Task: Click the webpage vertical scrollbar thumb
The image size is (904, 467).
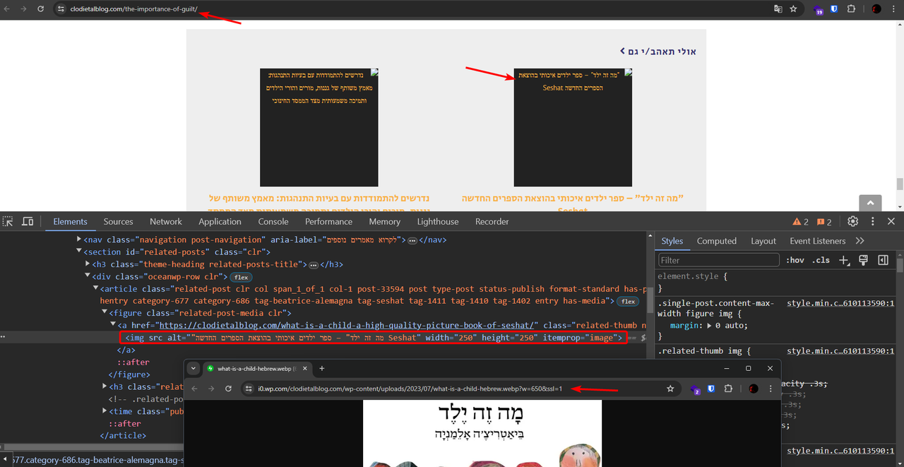Action: 900,184
